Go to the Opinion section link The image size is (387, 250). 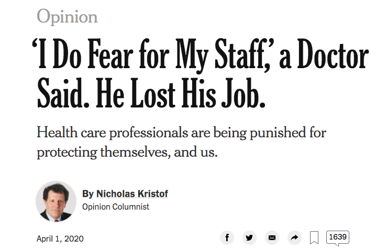[x=67, y=17]
